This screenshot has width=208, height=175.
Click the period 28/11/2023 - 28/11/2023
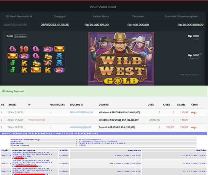pyautogui.click(x=102, y=143)
